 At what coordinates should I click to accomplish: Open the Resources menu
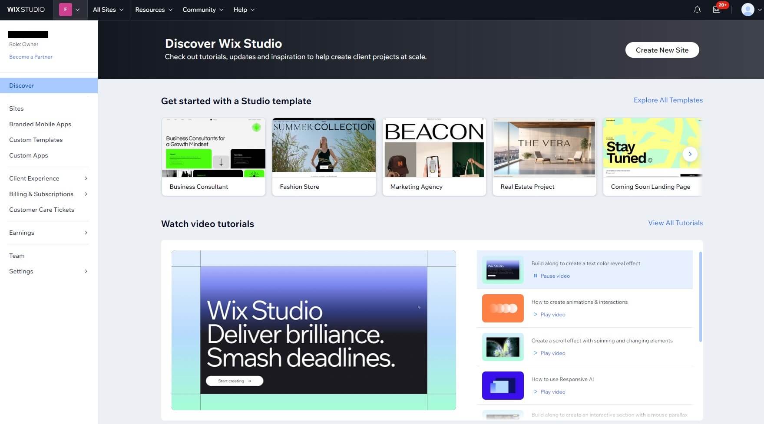pyautogui.click(x=154, y=10)
